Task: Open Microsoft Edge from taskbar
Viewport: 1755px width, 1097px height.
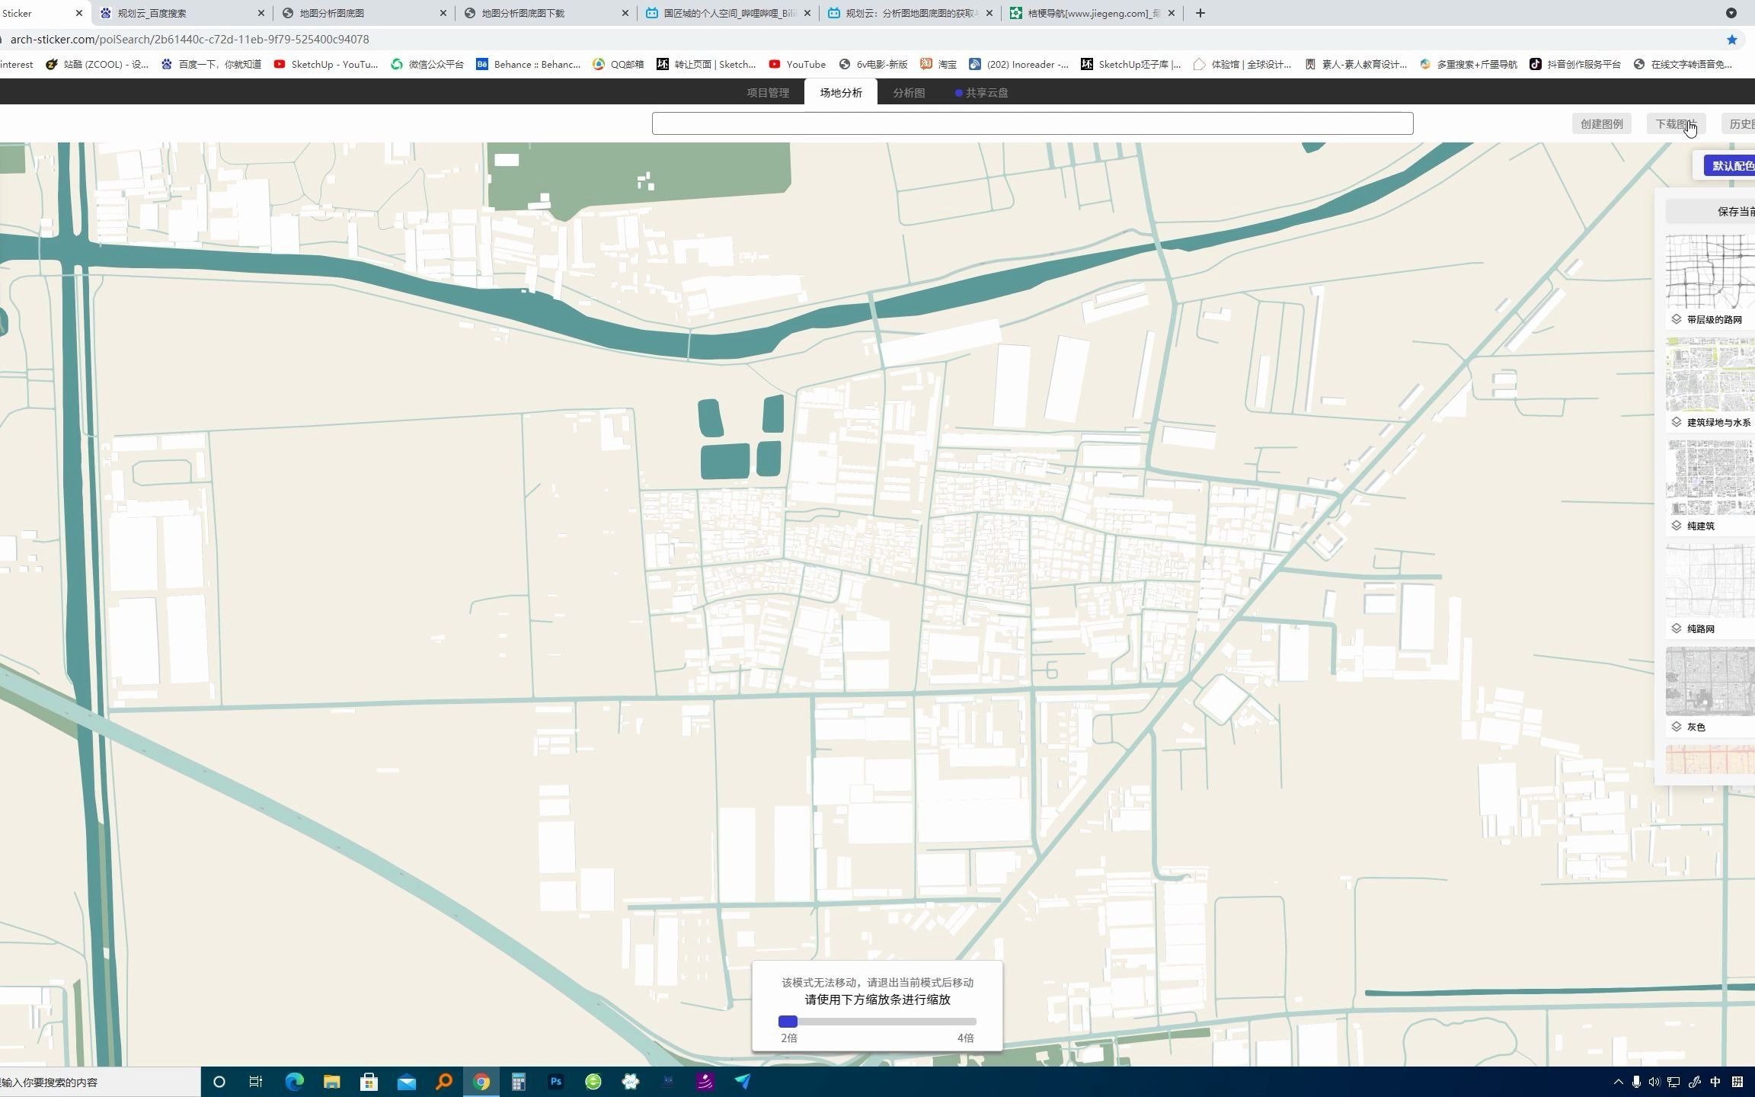Action: [x=294, y=1081]
